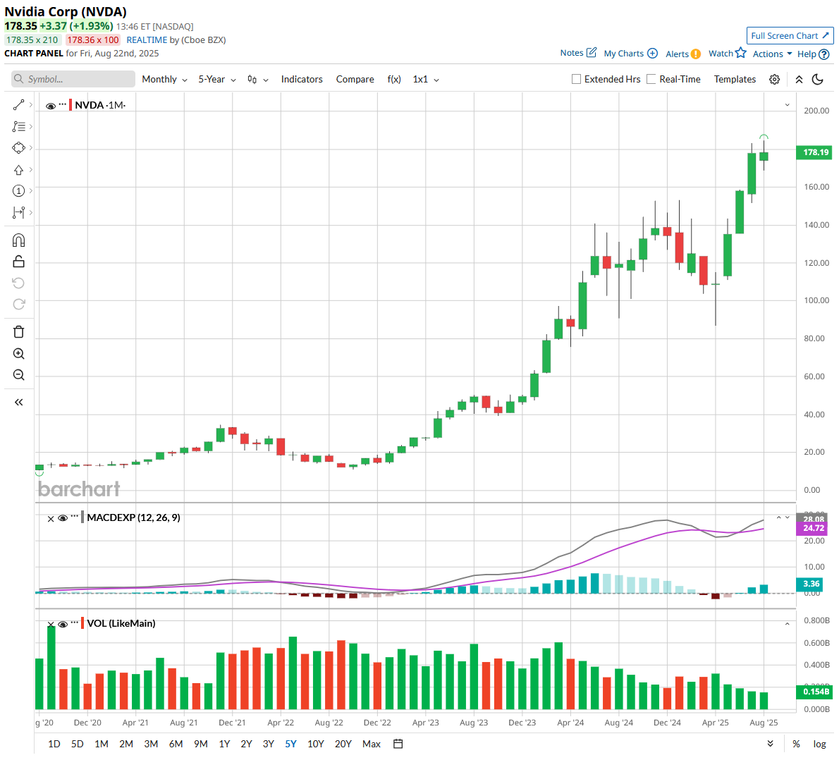
Task: Select the 6M time range
Action: (176, 744)
